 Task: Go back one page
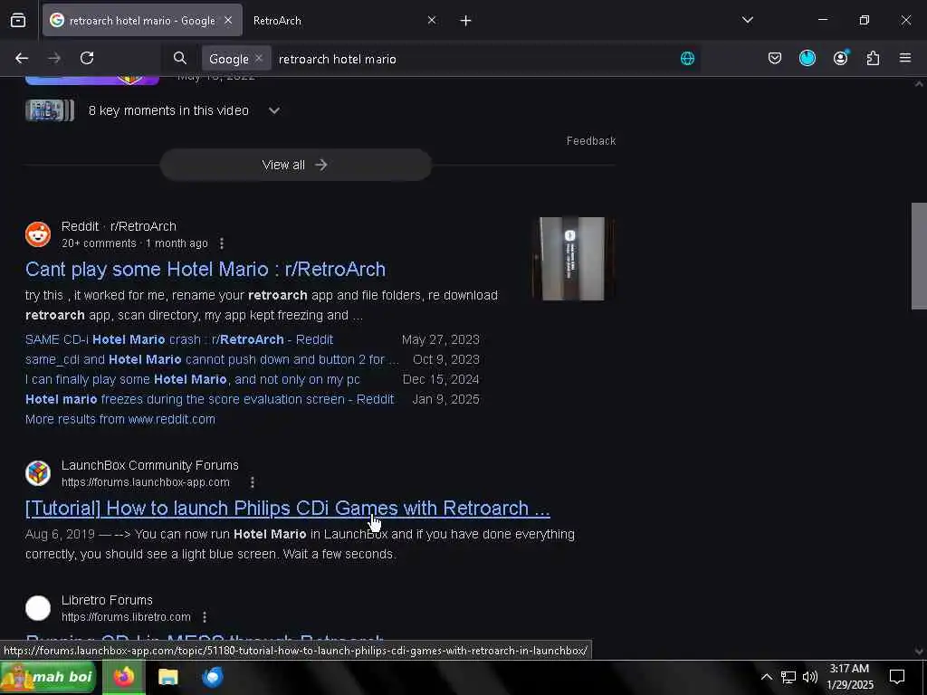coord(22,58)
